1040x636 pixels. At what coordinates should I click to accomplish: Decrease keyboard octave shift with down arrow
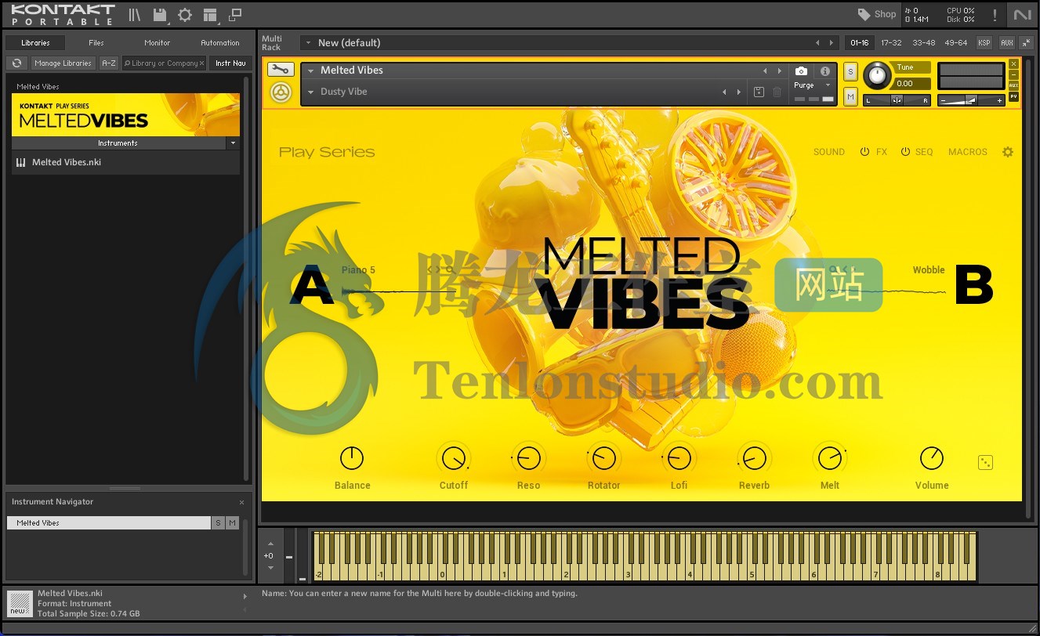(x=270, y=568)
